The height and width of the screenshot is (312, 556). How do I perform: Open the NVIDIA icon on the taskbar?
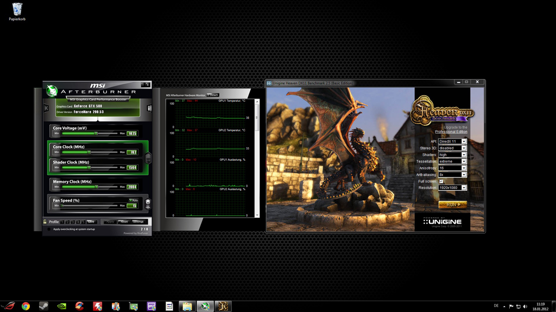click(x=62, y=306)
